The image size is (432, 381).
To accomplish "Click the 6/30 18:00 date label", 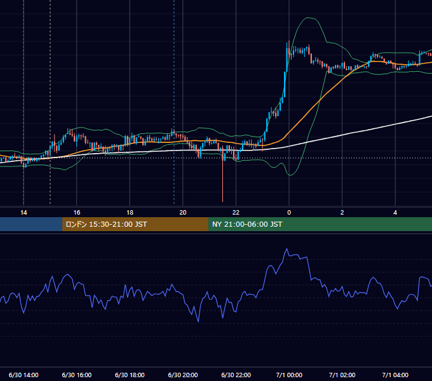I will 130,375.
